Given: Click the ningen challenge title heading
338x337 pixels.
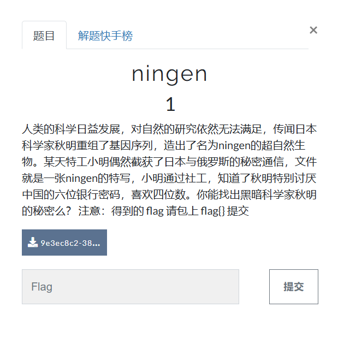Looking at the screenshot, I should click(169, 74).
